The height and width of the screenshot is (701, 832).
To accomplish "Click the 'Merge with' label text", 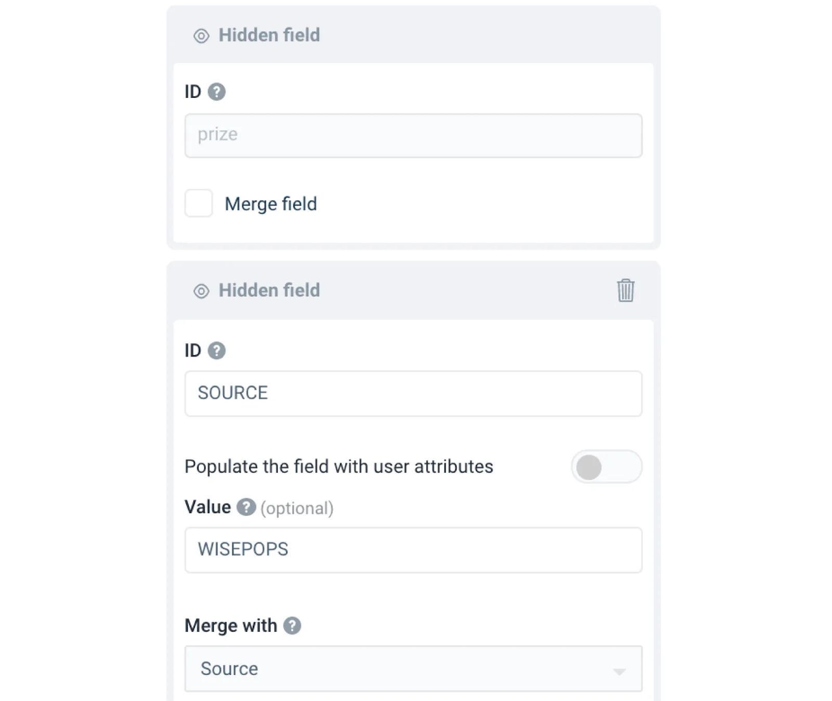I will point(231,626).
